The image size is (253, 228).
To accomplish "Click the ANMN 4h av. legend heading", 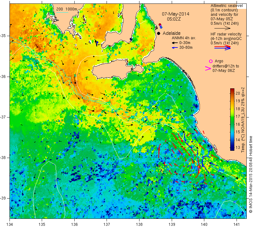I will tap(184, 38).
